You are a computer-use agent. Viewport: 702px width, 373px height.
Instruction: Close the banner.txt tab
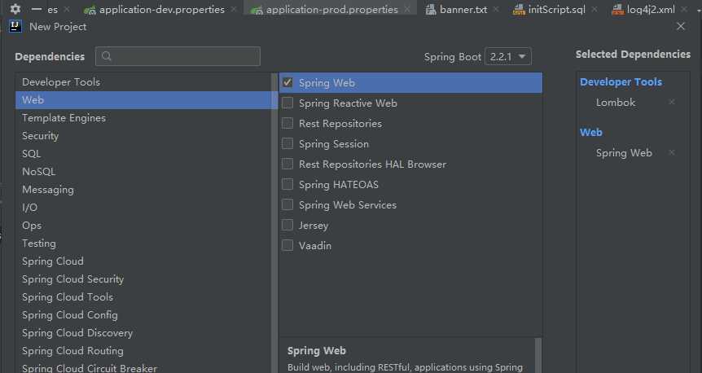tap(496, 9)
